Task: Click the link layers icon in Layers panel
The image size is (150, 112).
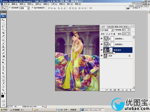Action: (x=107, y=90)
